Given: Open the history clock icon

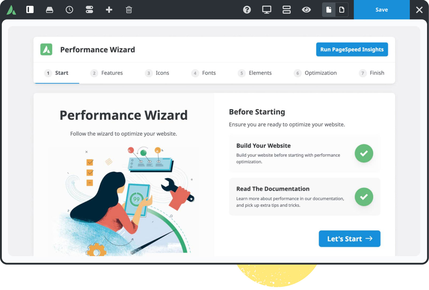Looking at the screenshot, I should click(x=69, y=10).
